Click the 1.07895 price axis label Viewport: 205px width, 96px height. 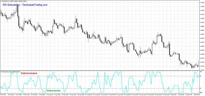coord(202,54)
